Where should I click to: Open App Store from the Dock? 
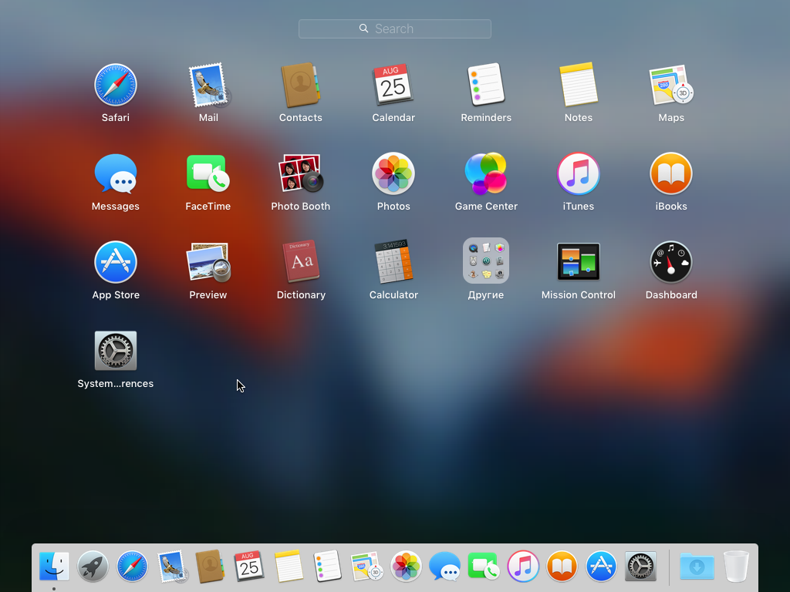point(601,567)
